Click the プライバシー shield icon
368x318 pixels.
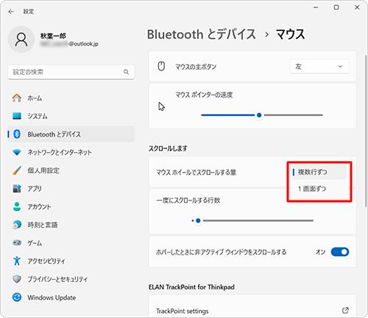coord(17,279)
